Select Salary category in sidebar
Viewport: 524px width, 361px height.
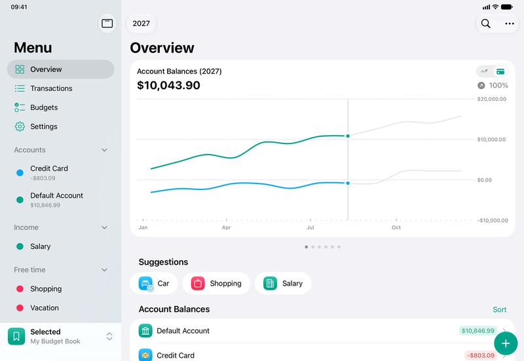(x=60, y=246)
